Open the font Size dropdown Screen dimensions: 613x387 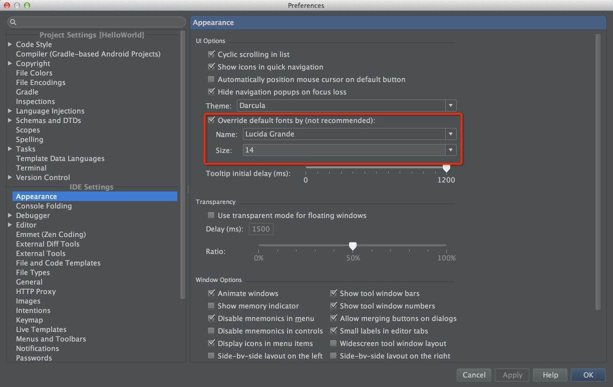pyautogui.click(x=451, y=150)
